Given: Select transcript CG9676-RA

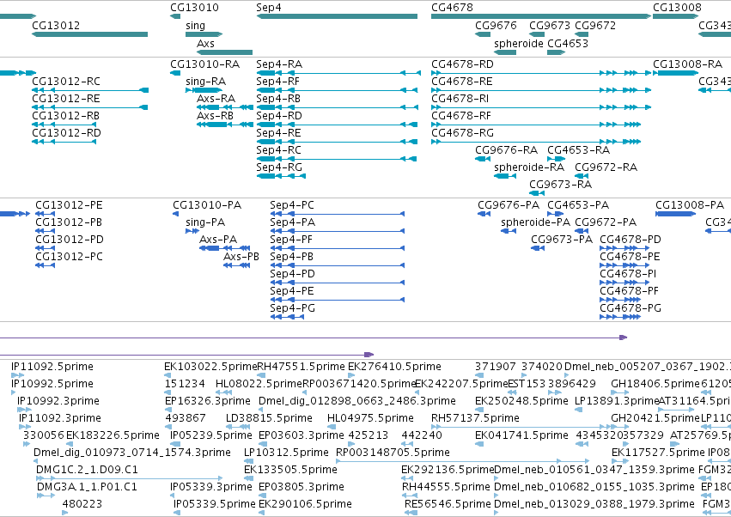Looking at the screenshot, I should pos(506,150).
